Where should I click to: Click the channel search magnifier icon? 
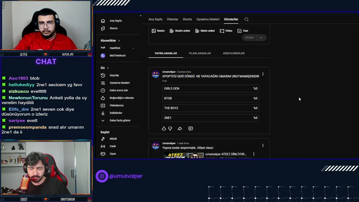247,19
